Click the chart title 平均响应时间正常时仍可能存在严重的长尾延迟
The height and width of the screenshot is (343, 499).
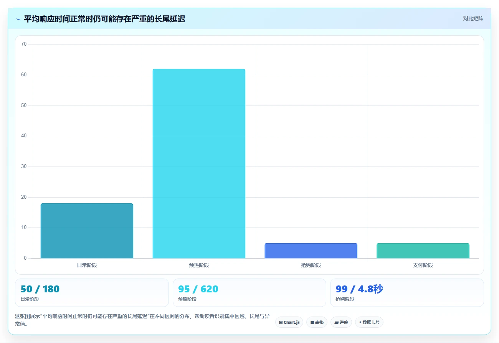point(104,19)
